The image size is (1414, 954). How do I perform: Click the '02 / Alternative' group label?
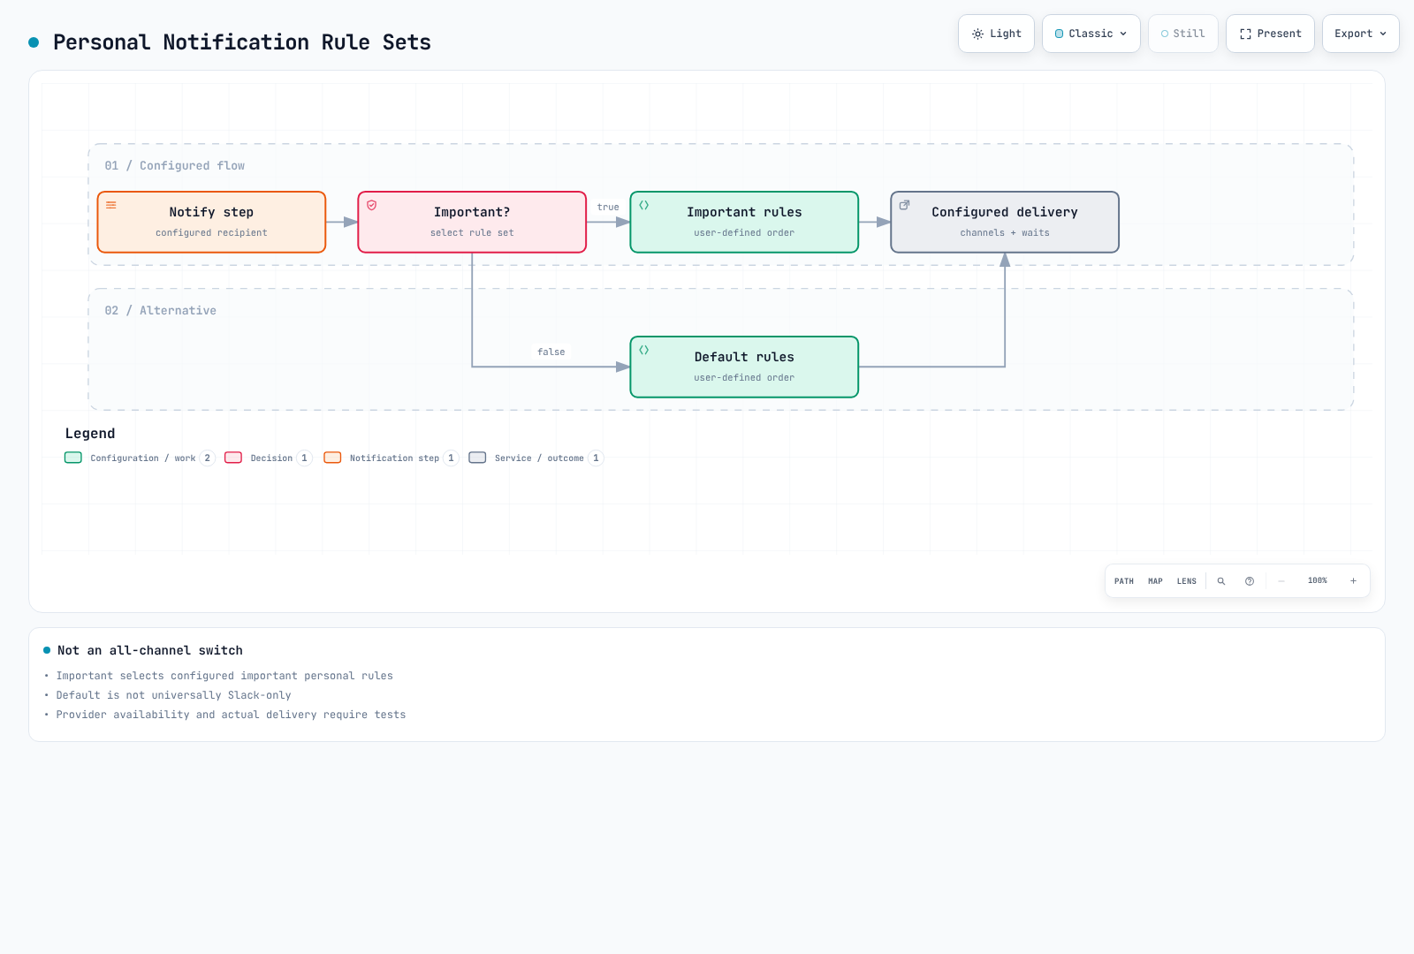[161, 311]
